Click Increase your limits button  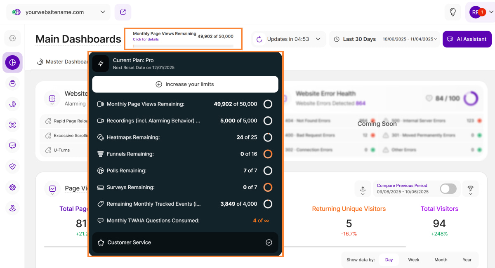(185, 84)
